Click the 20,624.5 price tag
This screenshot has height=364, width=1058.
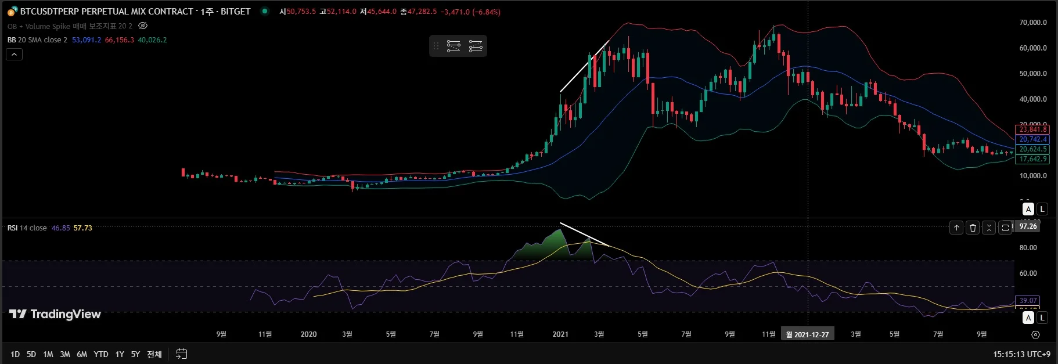tap(1032, 149)
